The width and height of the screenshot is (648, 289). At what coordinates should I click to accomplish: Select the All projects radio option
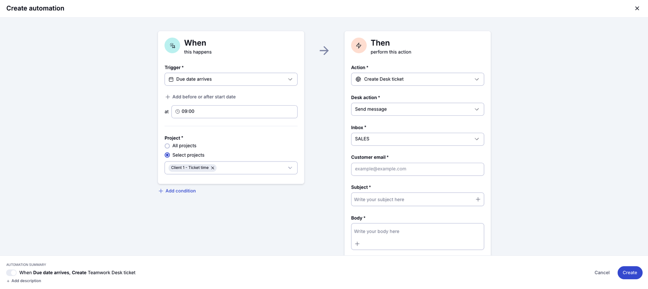(x=167, y=146)
